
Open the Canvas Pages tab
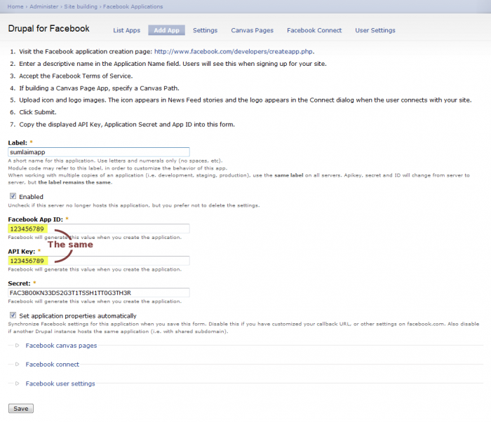coord(252,30)
